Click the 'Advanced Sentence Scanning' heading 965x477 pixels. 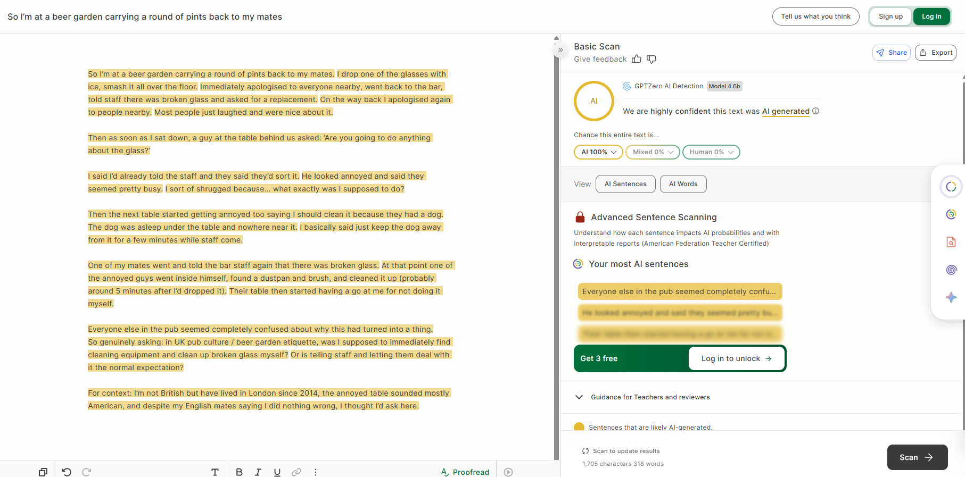pyautogui.click(x=654, y=217)
